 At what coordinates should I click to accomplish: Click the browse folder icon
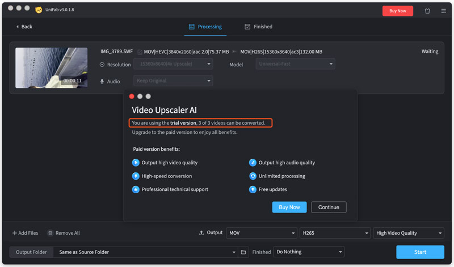tap(243, 252)
